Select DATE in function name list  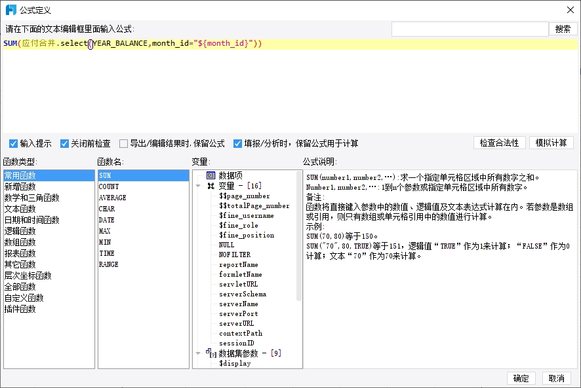click(144, 220)
